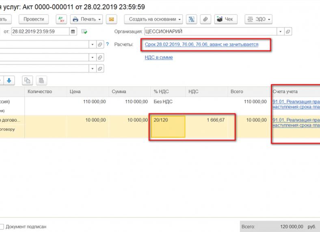Edit the document date field
Viewport: 320px width, 232px height.
click(x=40, y=31)
